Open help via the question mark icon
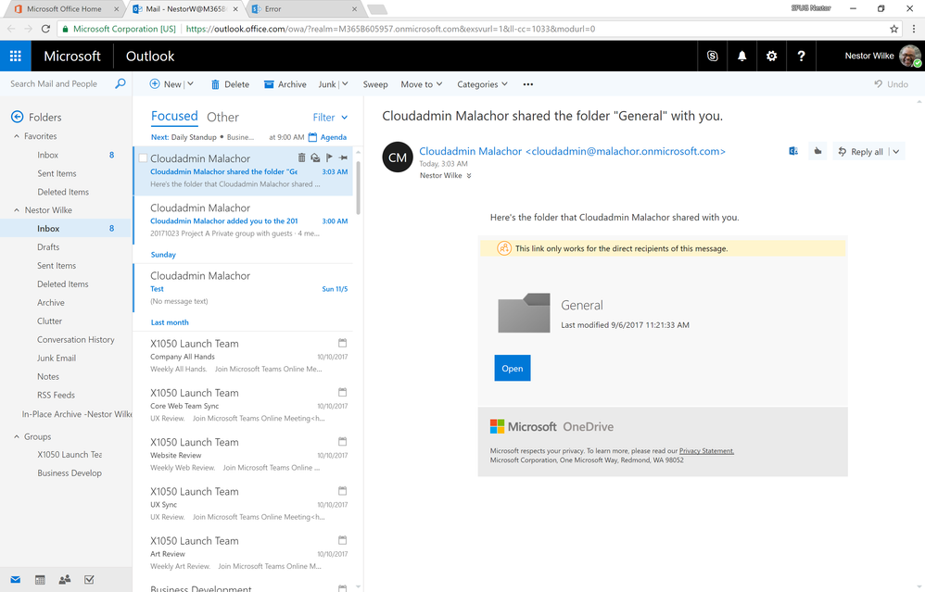Viewport: 925px width, 592px height. (x=801, y=56)
